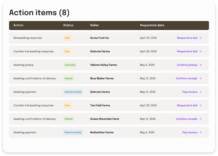The width and height of the screenshot is (218, 156).
Task: Click arrow icon in the Blue Water Farms row
Action: pos(200,78)
